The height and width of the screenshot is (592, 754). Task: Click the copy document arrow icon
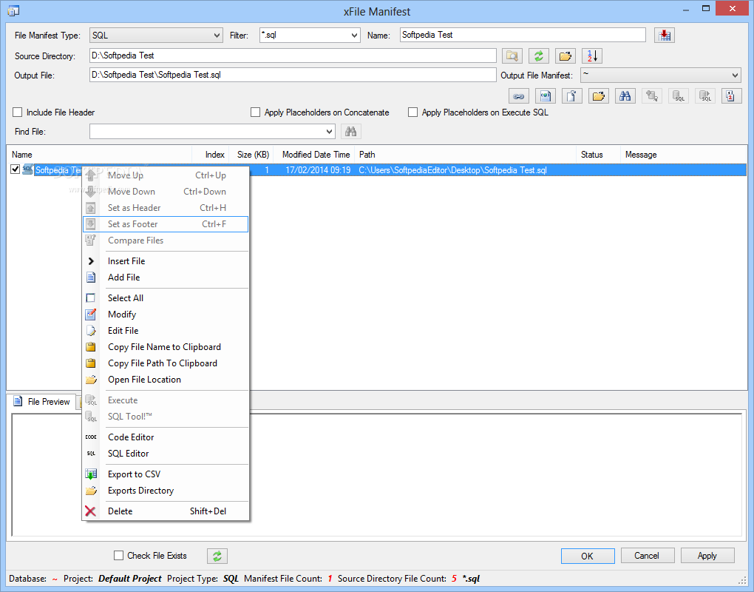(571, 95)
